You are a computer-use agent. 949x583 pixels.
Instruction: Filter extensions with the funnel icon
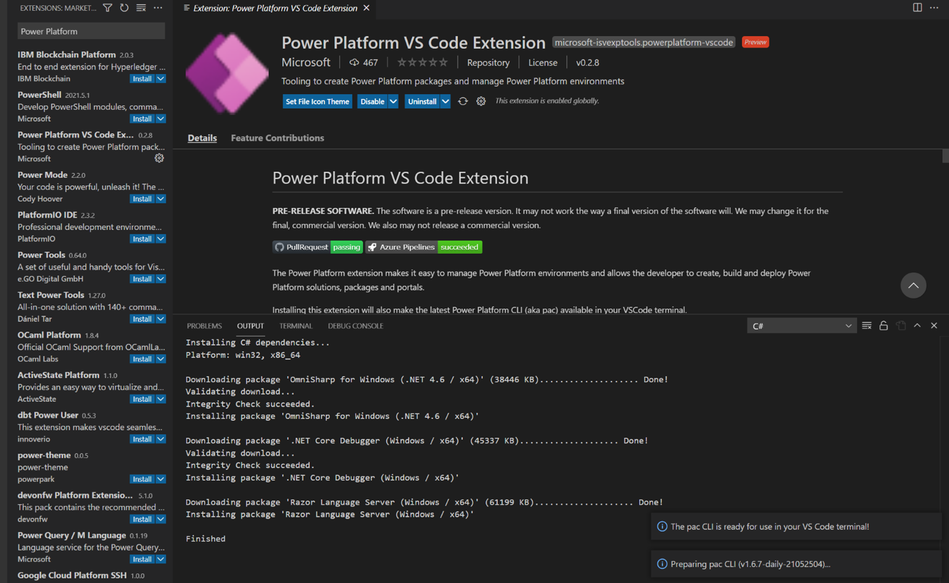click(x=107, y=8)
